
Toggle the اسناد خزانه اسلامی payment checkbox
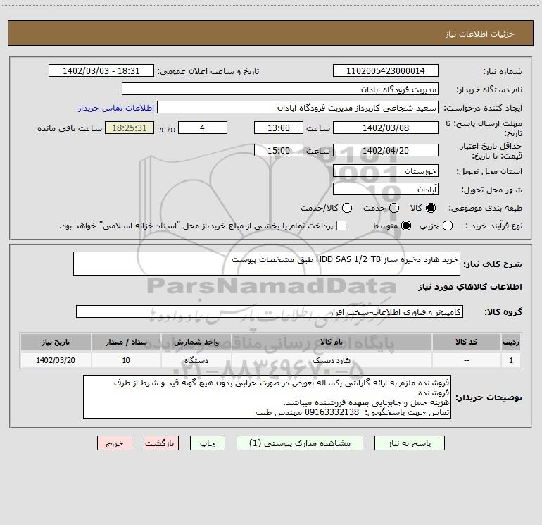(x=341, y=226)
